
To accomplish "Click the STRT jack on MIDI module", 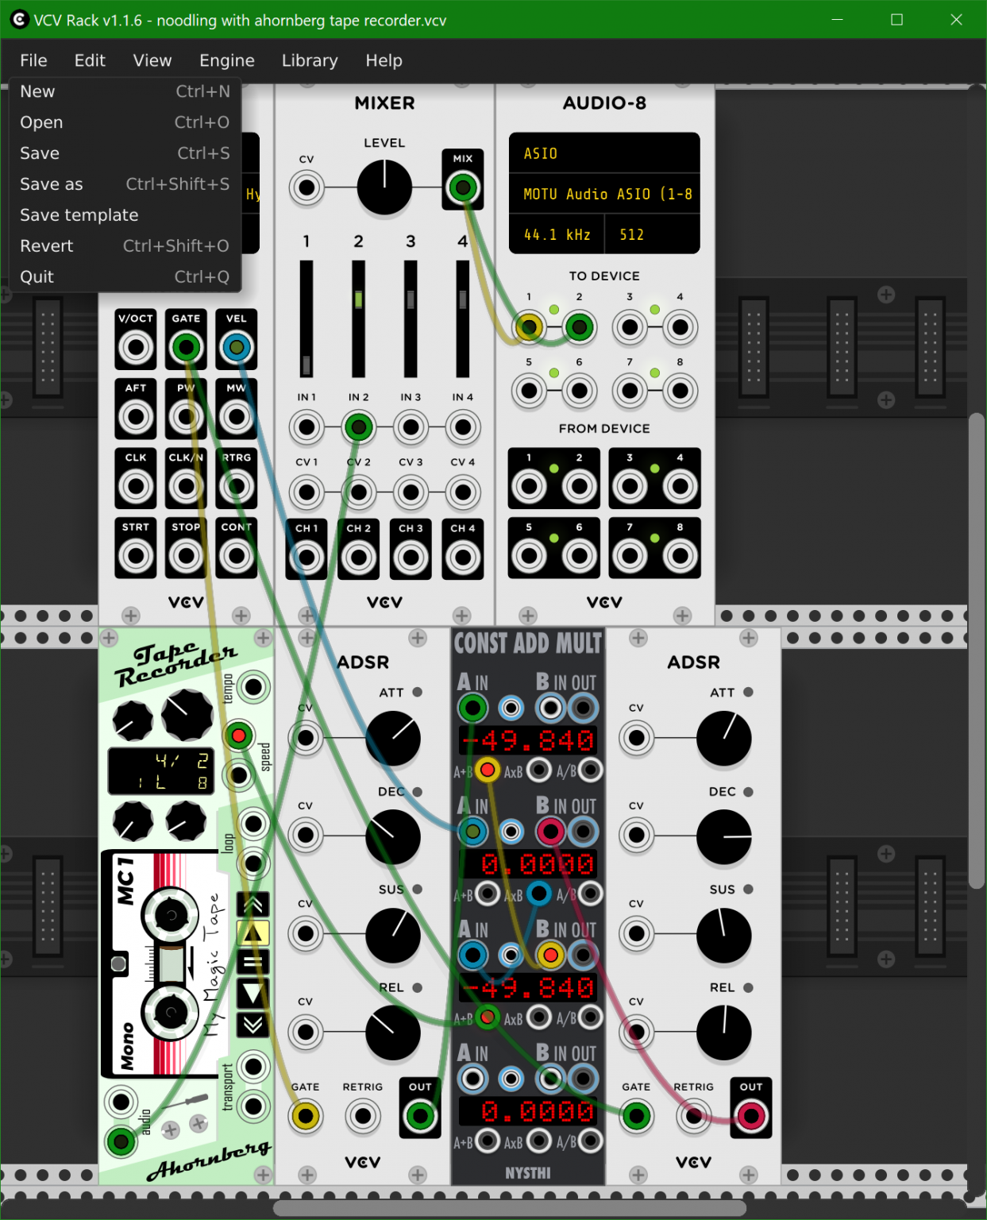I will (136, 556).
